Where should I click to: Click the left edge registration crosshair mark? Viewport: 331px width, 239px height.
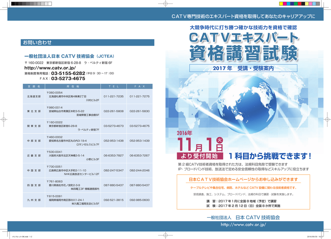point(4,119)
